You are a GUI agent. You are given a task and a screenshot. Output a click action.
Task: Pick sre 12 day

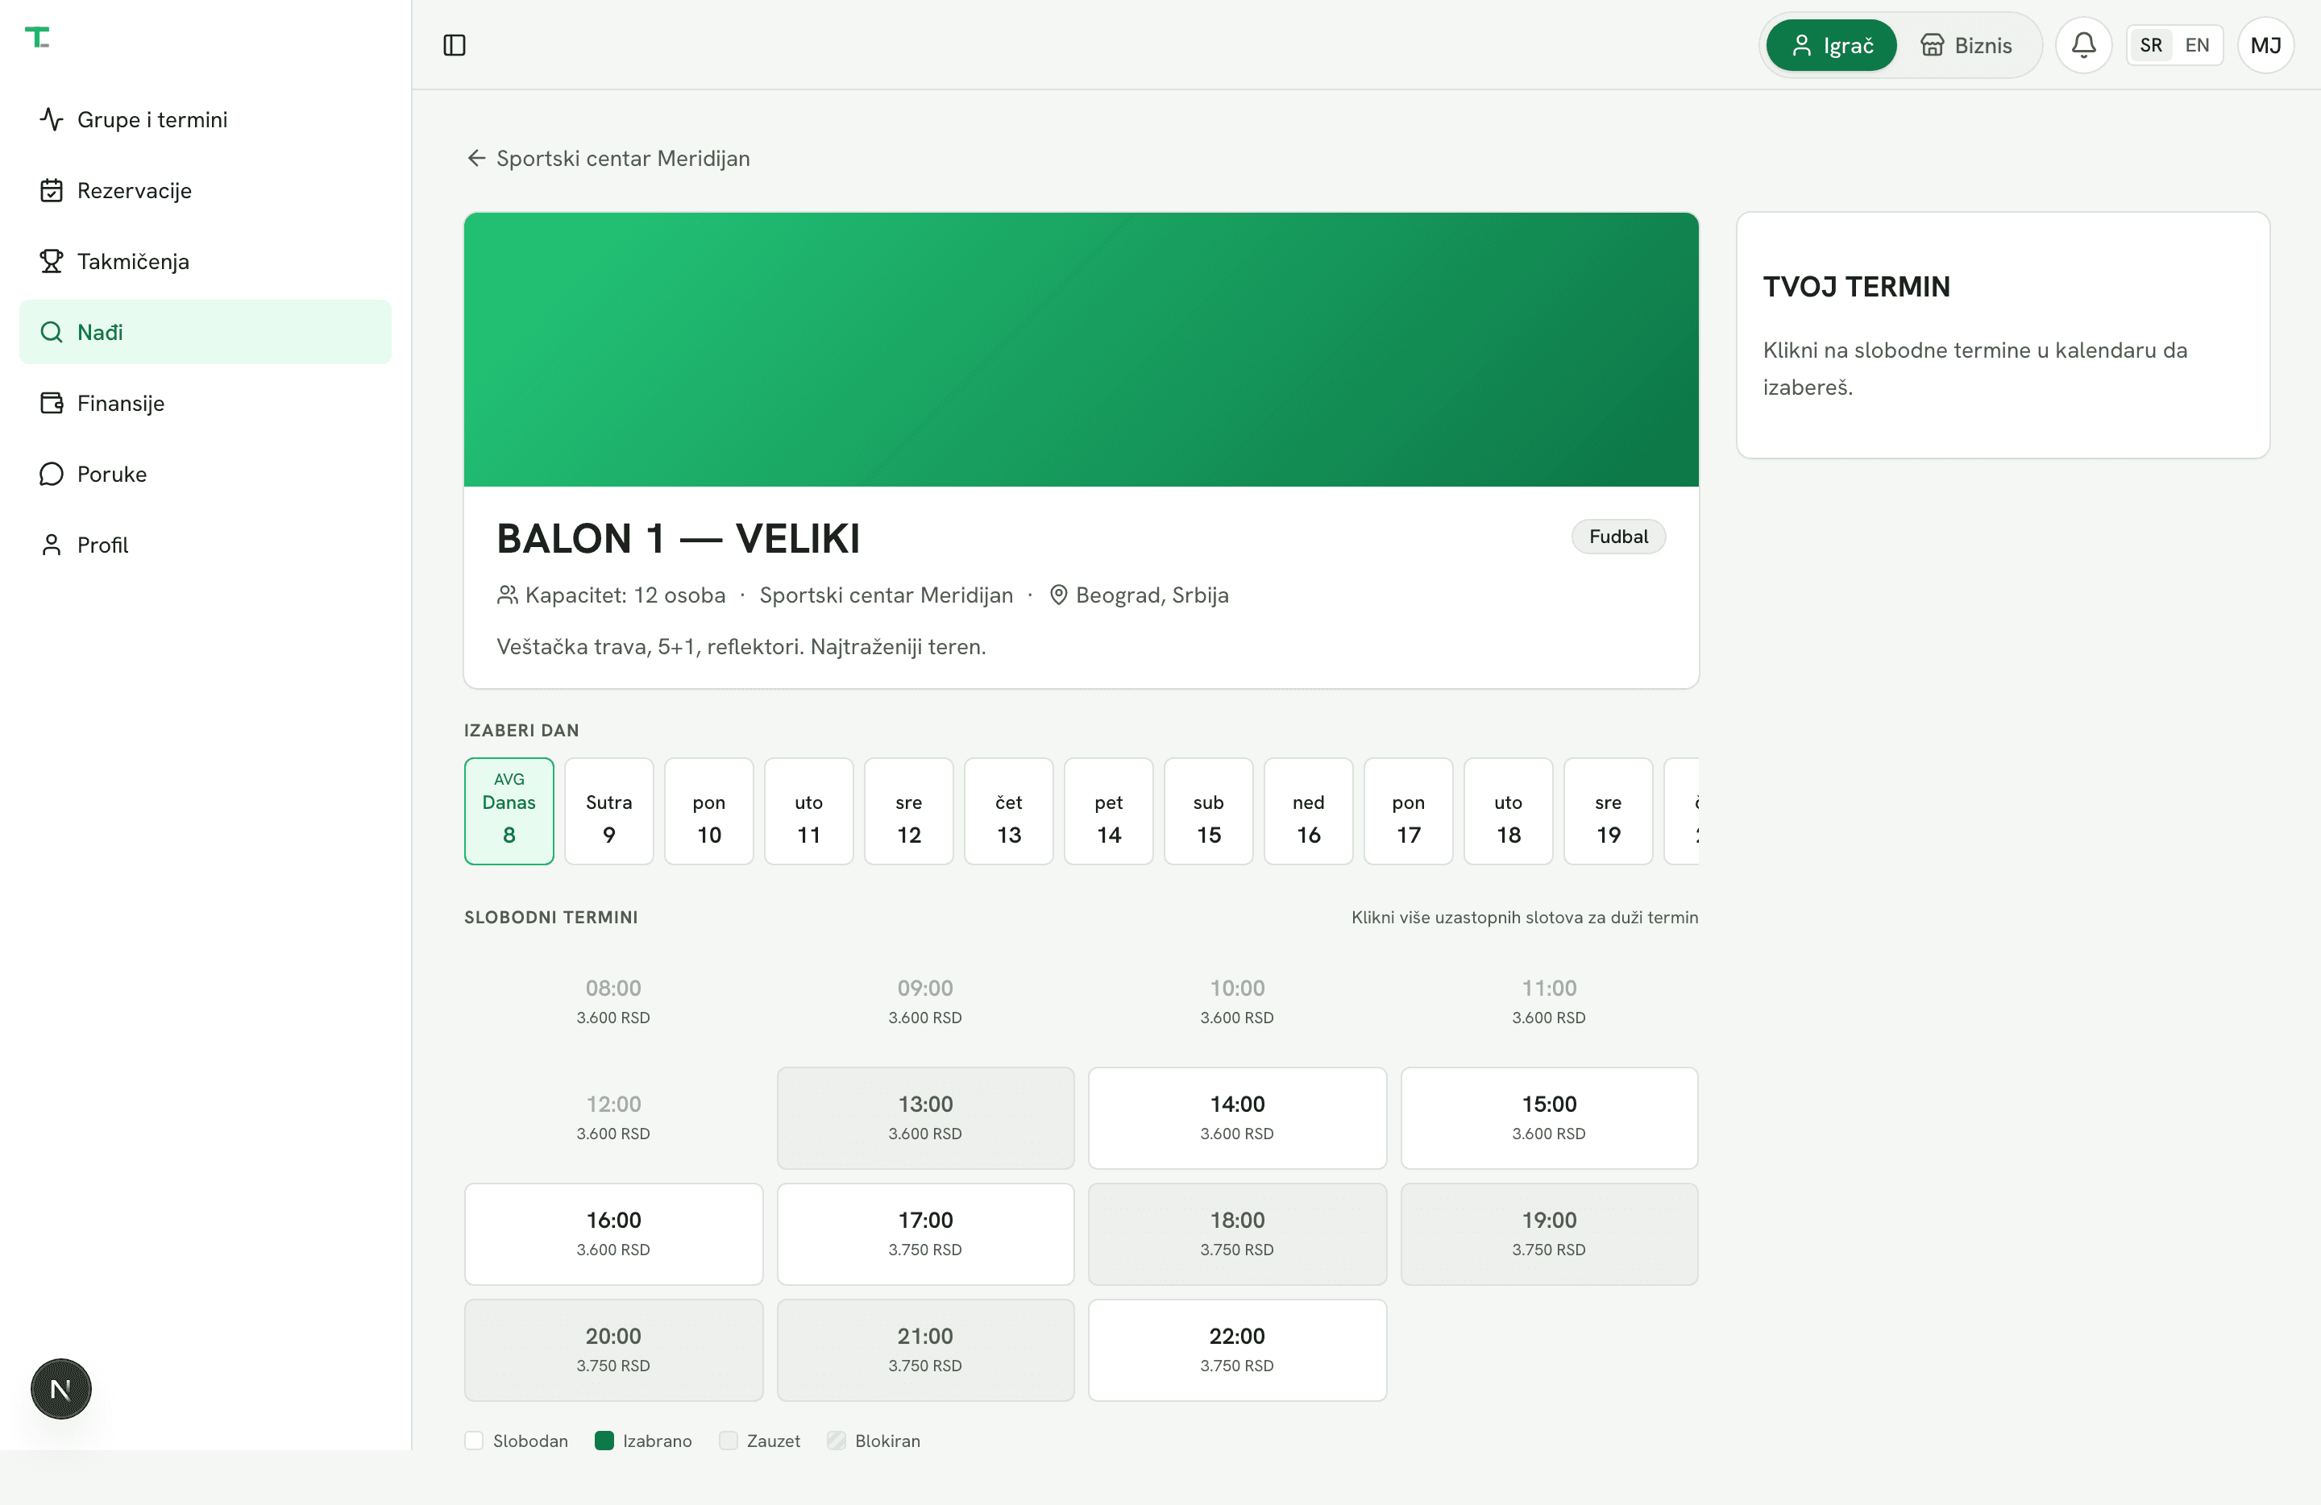[x=909, y=811]
